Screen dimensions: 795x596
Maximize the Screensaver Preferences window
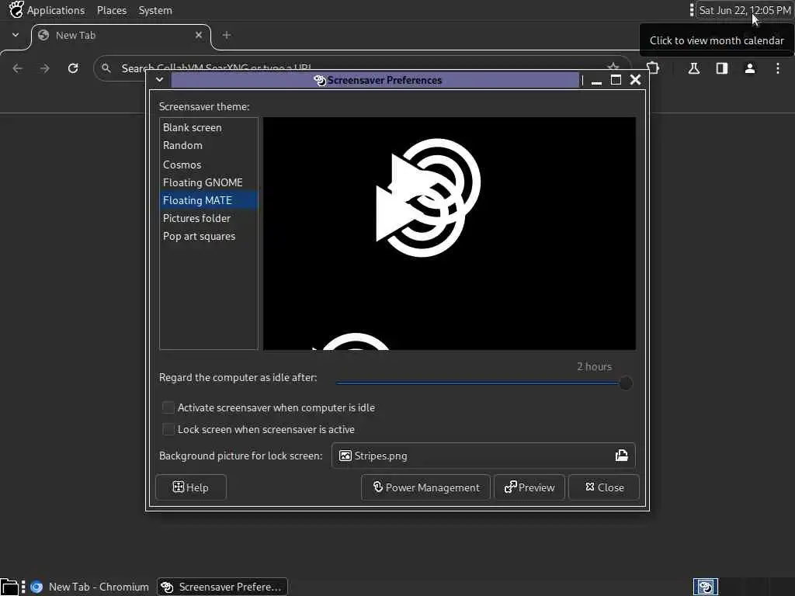click(616, 80)
